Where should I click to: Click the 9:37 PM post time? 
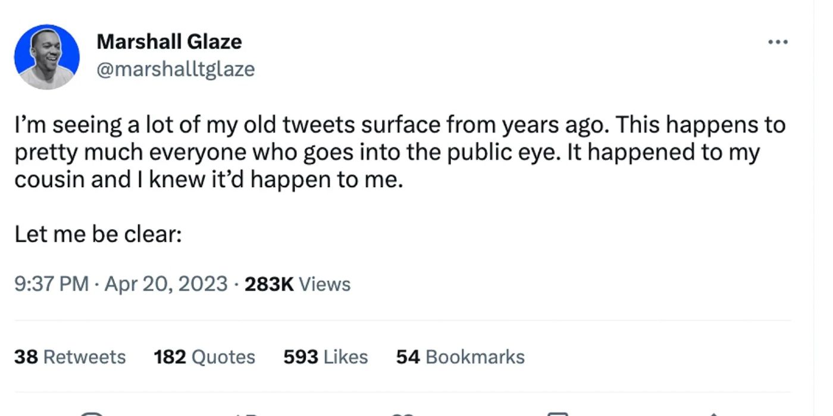52,284
